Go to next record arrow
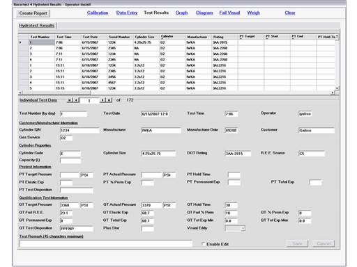The image size is (357, 267). pos(102,100)
